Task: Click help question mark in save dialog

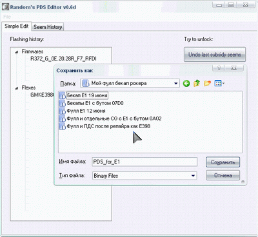Action: pyautogui.click(x=219, y=68)
